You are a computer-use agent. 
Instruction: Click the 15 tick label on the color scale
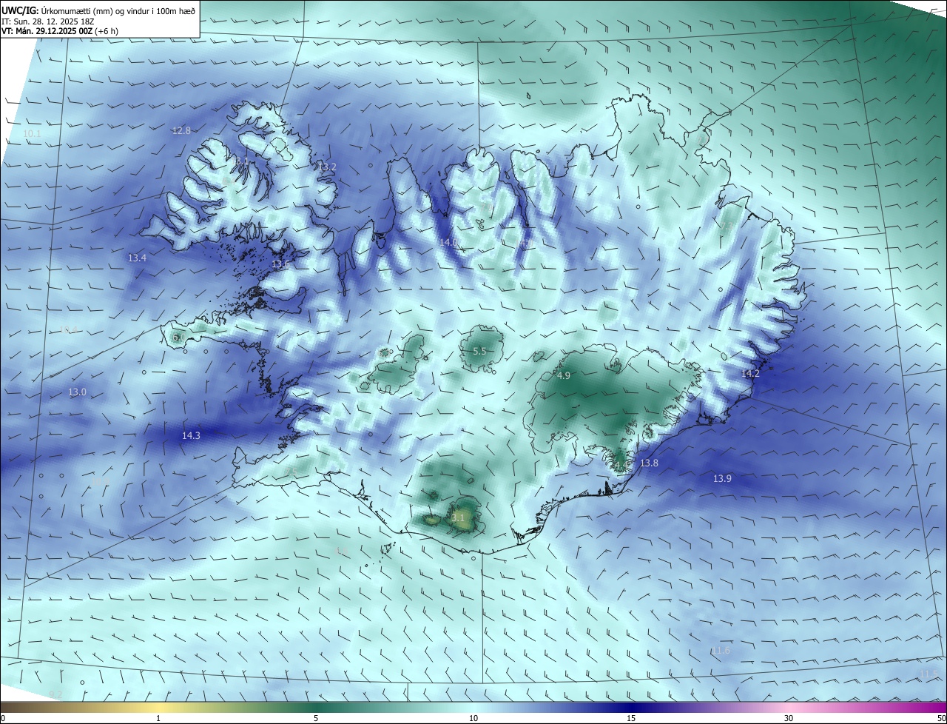click(x=631, y=718)
